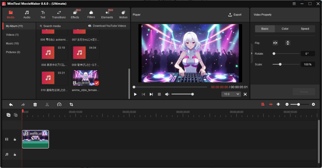Select the Crop tool icon

pos(71,104)
